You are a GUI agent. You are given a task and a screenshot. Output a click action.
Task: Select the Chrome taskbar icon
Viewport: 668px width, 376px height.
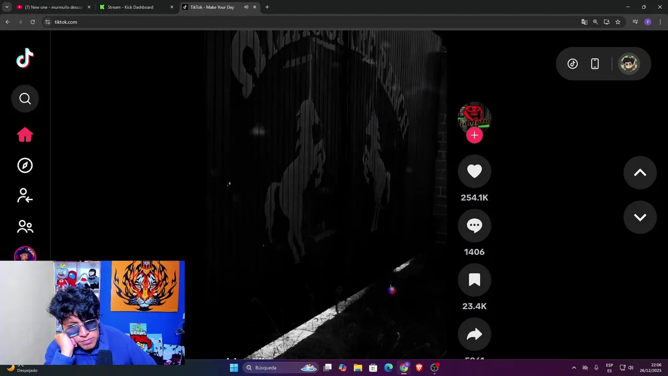(x=404, y=368)
